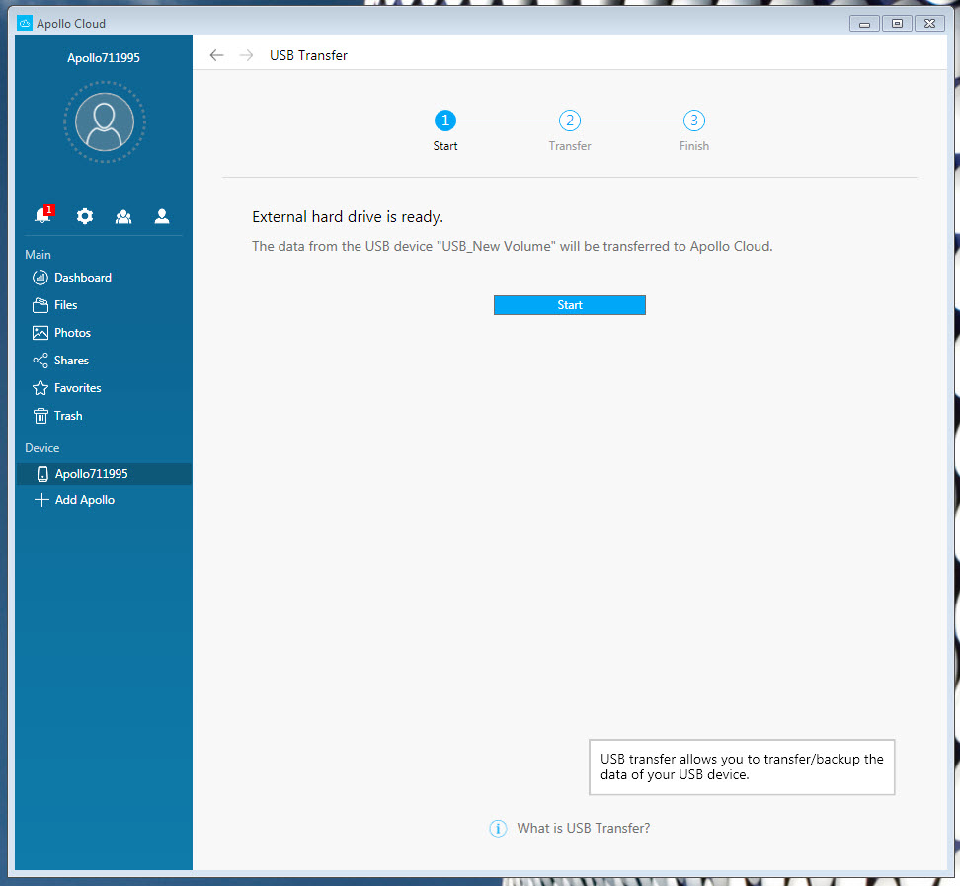960x886 pixels.
Task: Click the Apollo Cloud title bar app icon
Action: pyautogui.click(x=25, y=24)
